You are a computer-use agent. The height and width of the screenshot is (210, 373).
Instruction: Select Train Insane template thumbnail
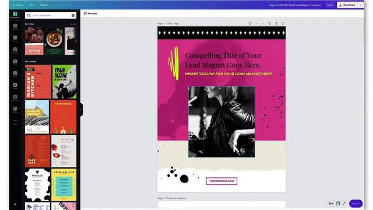click(64, 82)
